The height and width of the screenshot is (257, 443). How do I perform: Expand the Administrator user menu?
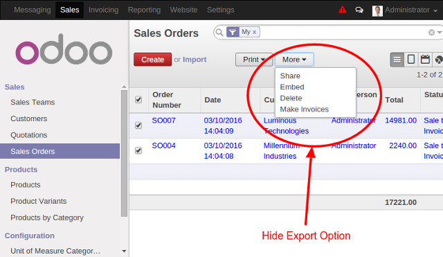pyautogui.click(x=405, y=10)
